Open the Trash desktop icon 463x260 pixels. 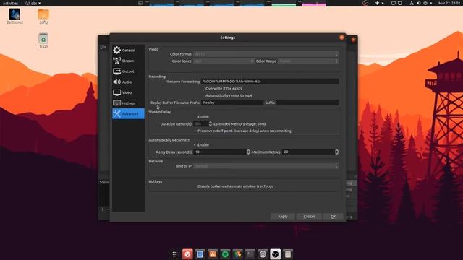(x=43, y=40)
